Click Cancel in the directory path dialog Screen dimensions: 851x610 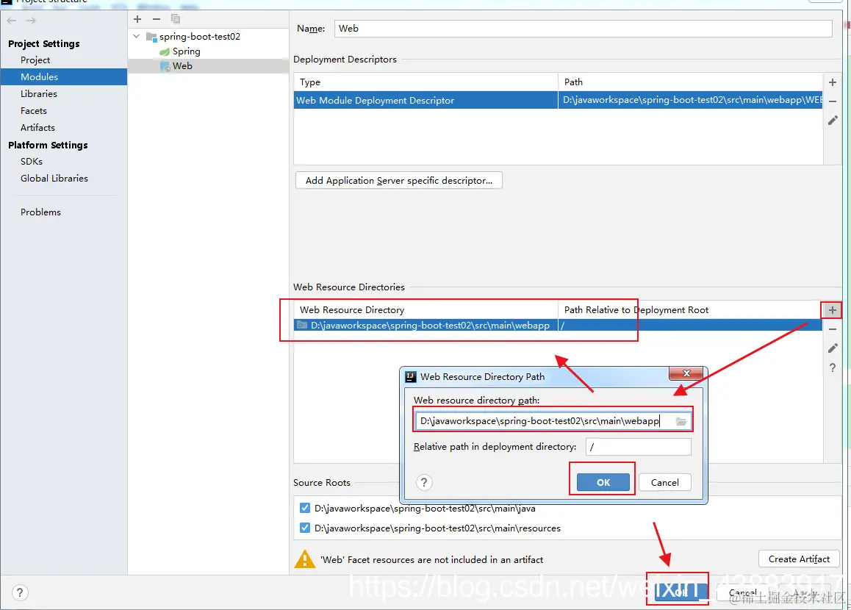[665, 482]
